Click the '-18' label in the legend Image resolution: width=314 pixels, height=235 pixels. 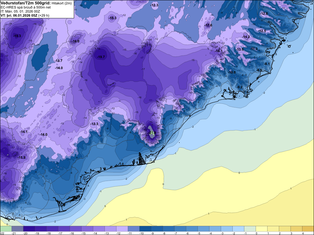(x=48, y=233)
